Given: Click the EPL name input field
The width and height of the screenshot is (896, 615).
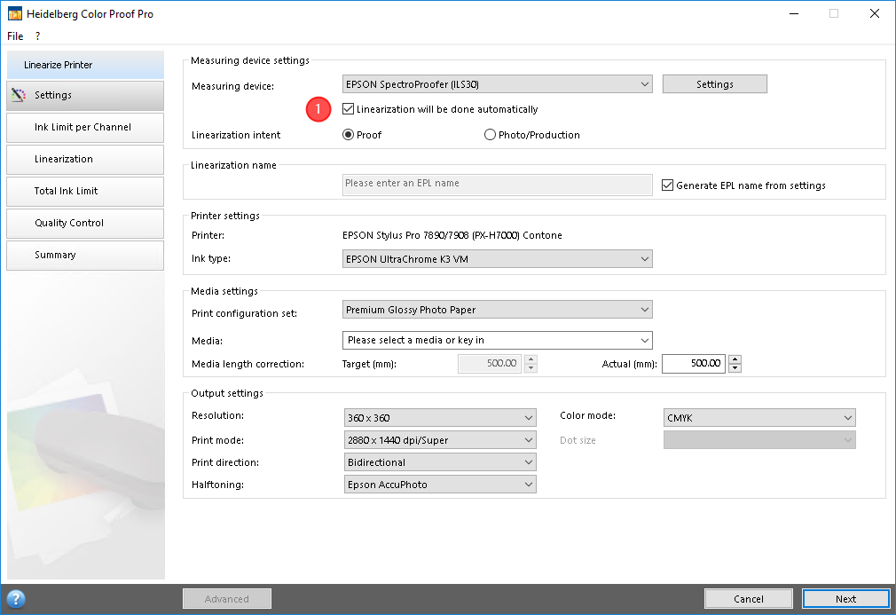Looking at the screenshot, I should coord(497,184).
